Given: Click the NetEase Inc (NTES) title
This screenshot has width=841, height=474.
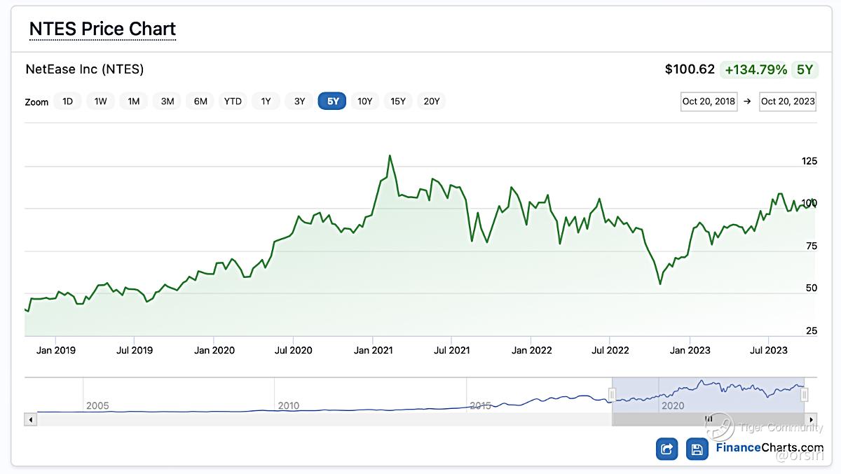Looking at the screenshot, I should (85, 69).
